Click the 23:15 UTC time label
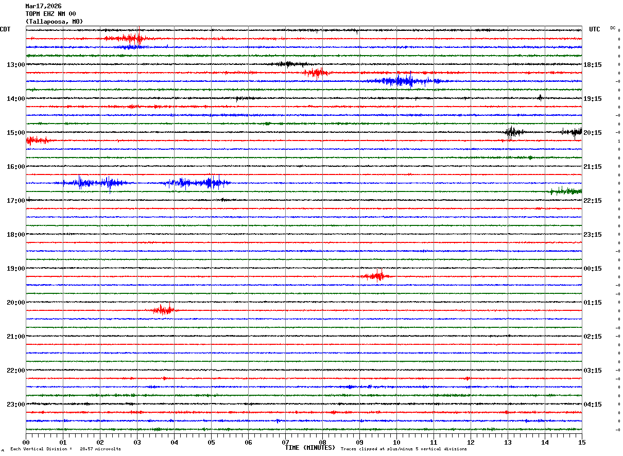 [593, 235]
